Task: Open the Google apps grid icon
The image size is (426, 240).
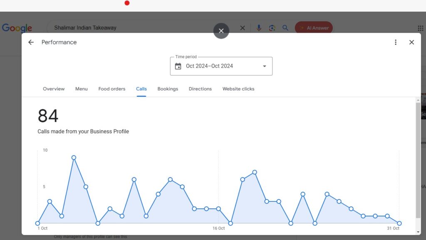Action: 421,28
